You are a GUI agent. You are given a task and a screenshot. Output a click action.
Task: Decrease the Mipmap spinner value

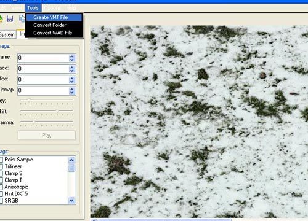point(71,93)
